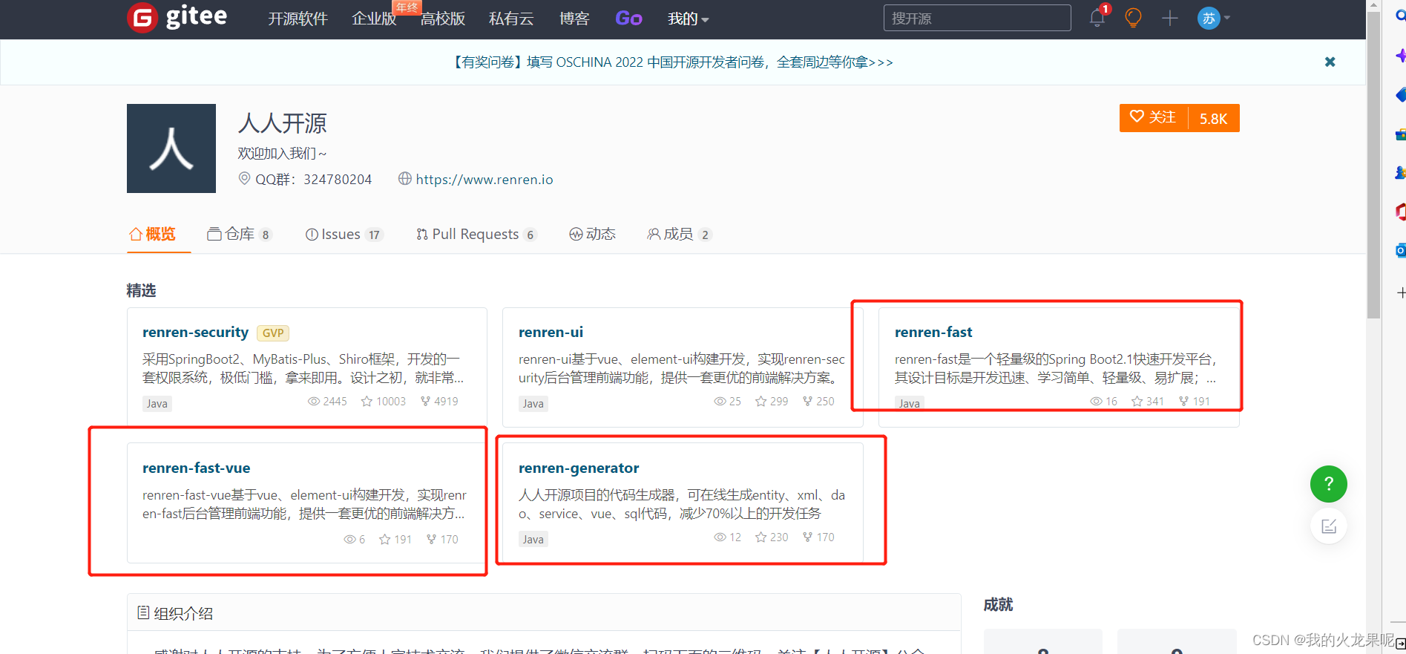Viewport: 1406px width, 654px height.
Task: Open the 成员 members tab
Action: point(679,235)
